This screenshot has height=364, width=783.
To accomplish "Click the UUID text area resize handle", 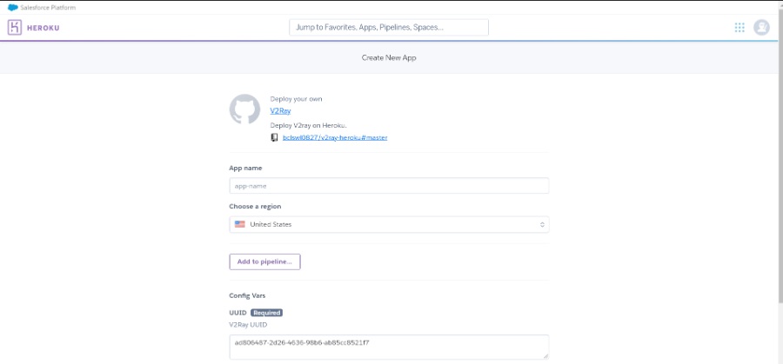I will click(x=545, y=354).
